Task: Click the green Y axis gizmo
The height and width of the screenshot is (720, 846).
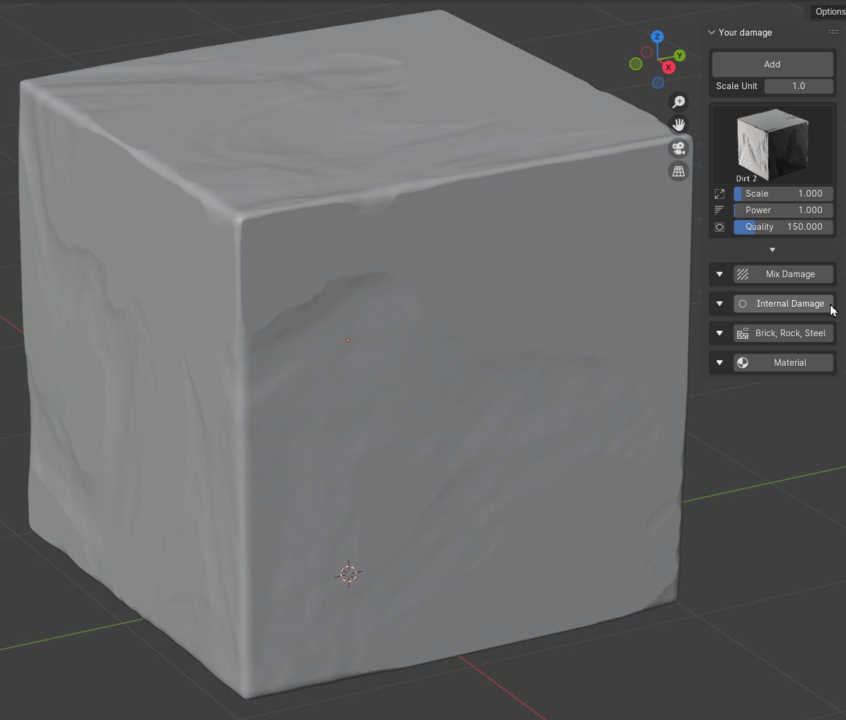Action: [x=679, y=55]
